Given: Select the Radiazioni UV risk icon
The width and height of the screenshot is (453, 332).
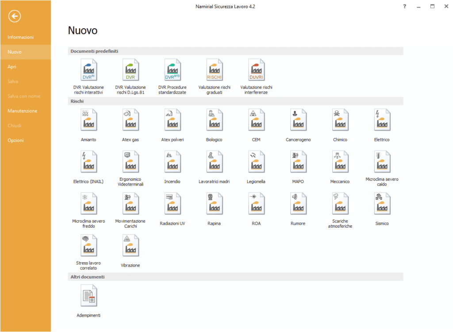Looking at the screenshot, I should click(x=173, y=203).
